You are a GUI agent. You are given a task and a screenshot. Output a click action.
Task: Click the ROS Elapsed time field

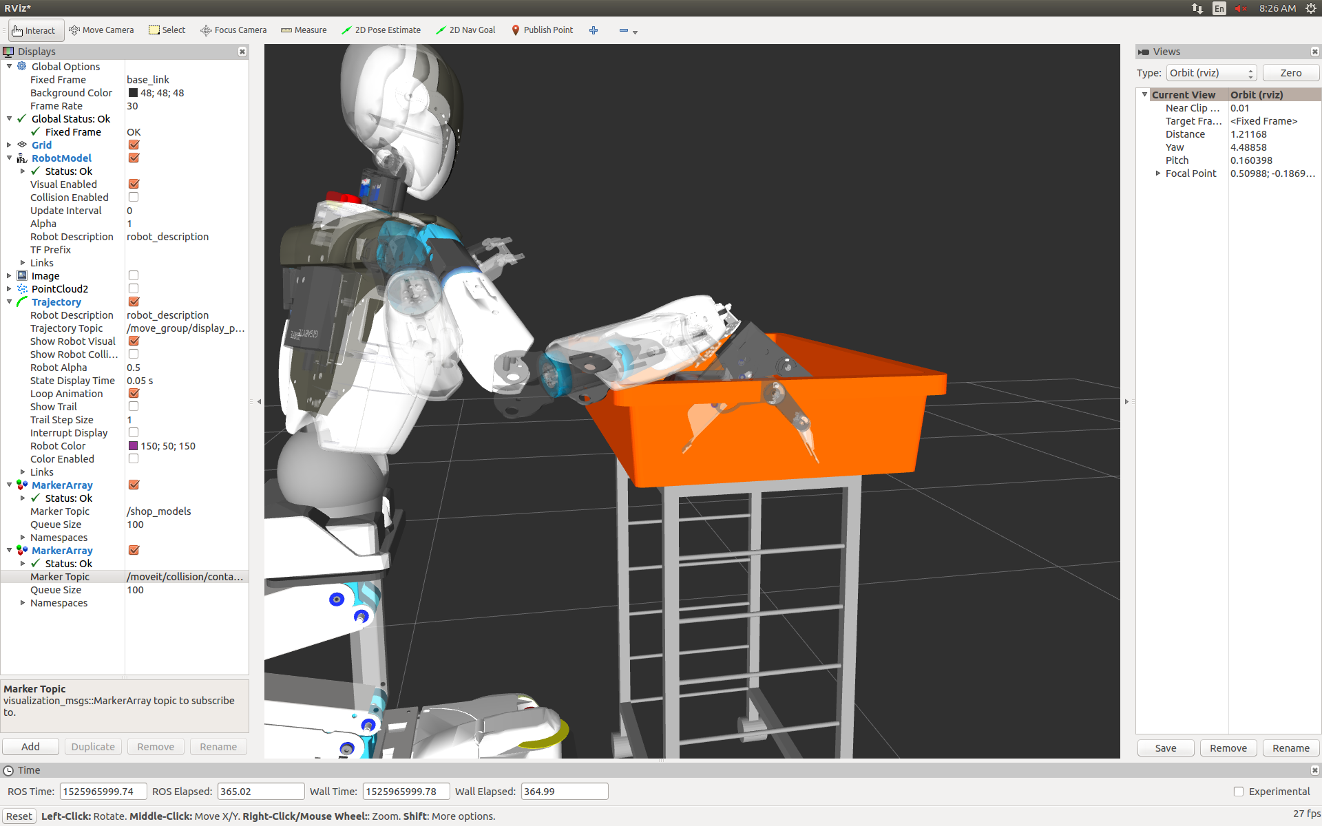(260, 791)
